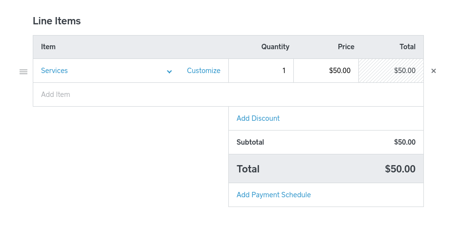Image resolution: width=462 pixels, height=226 pixels.
Task: Click the Quantity column header
Action: pos(275,47)
